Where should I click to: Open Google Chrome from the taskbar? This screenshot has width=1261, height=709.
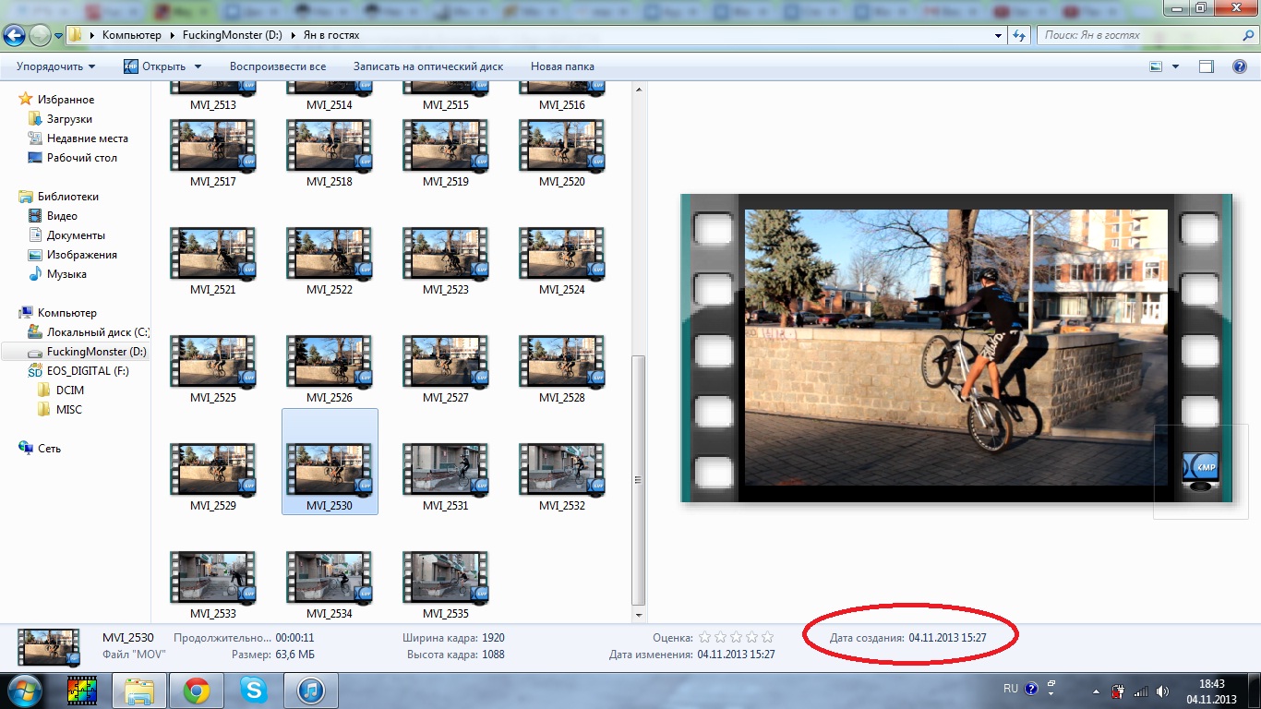tap(196, 690)
